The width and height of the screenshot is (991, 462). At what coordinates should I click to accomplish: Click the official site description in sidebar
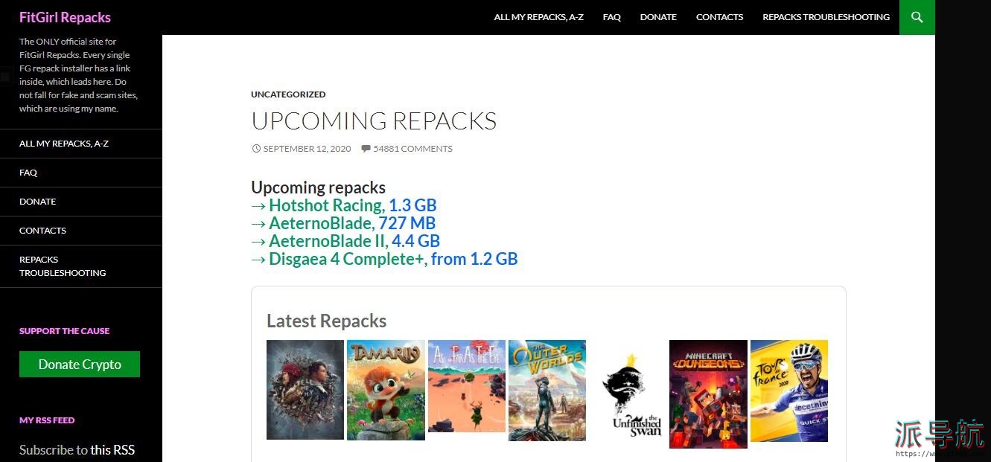pos(78,75)
